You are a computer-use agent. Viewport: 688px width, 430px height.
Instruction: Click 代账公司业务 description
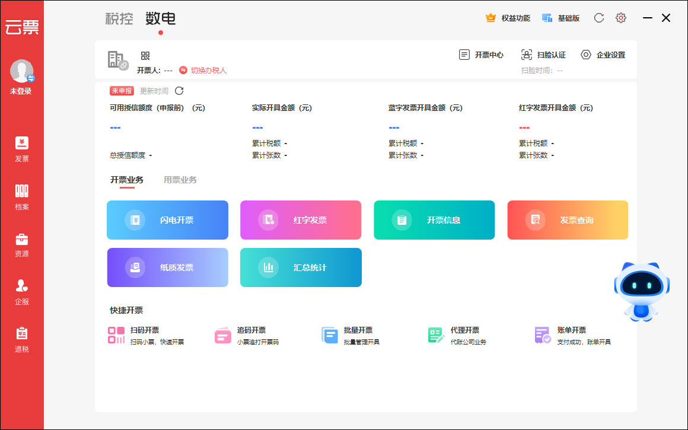tap(468, 342)
